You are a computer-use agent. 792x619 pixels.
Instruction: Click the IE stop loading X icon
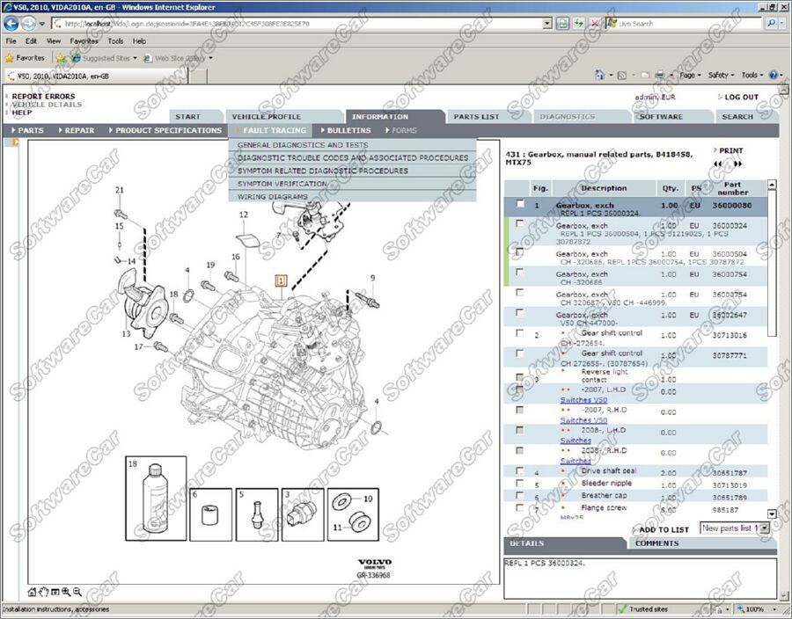click(x=596, y=24)
